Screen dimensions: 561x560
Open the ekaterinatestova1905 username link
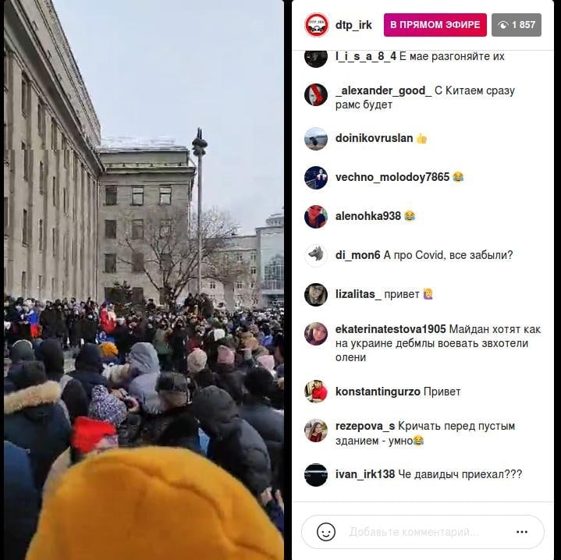(x=391, y=329)
